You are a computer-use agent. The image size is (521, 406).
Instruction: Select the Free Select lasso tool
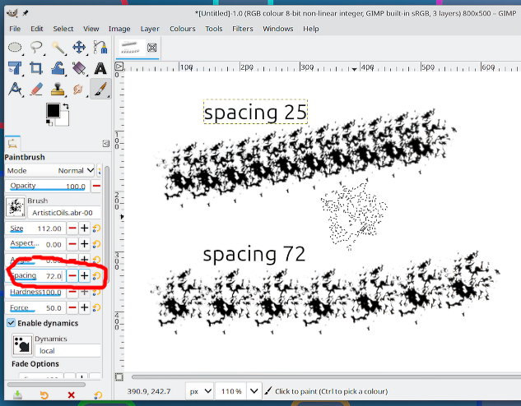pos(36,48)
